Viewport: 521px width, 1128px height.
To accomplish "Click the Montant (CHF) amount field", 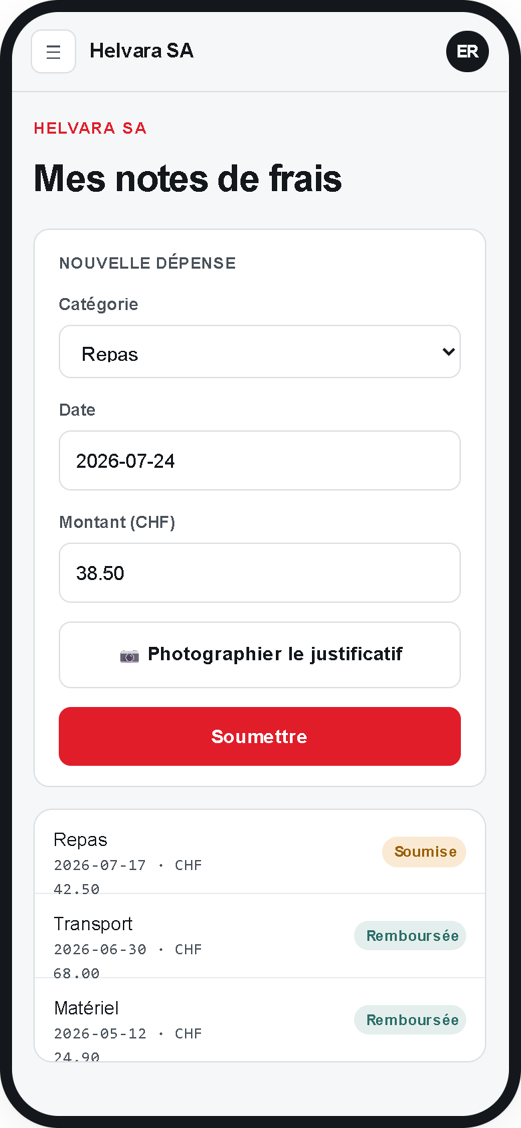I will (x=260, y=573).
